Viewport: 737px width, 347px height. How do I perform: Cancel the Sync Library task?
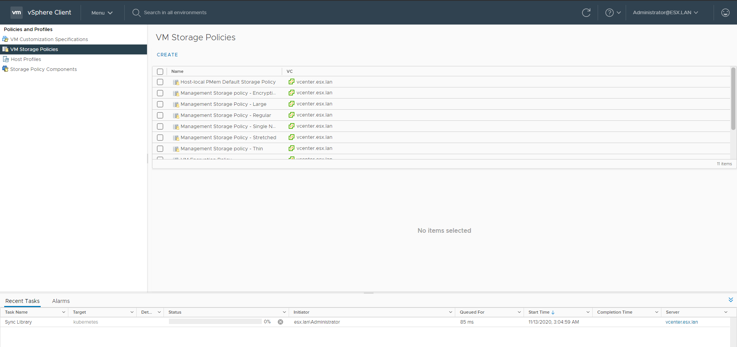click(281, 322)
